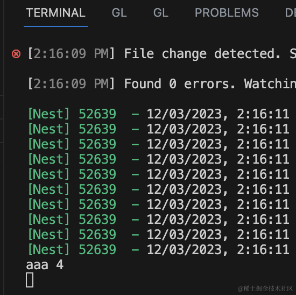Click the 'aaa 4' output line
296x295 pixels.
pyautogui.click(x=45, y=265)
